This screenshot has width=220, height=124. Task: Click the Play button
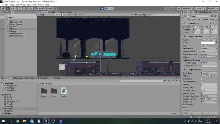click(102, 8)
